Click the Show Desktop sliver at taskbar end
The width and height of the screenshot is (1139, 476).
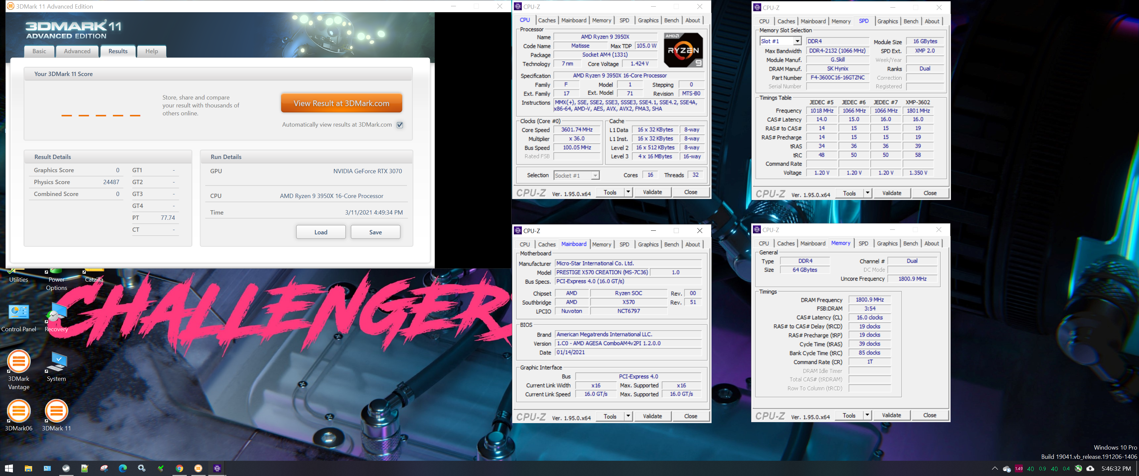pyautogui.click(x=1137, y=468)
